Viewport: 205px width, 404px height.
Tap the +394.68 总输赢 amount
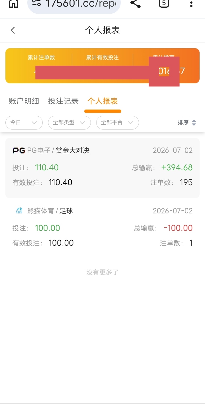[x=177, y=167]
